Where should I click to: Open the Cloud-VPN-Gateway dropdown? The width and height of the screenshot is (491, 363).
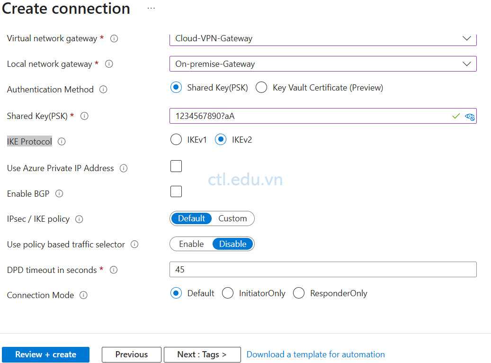[x=323, y=38]
